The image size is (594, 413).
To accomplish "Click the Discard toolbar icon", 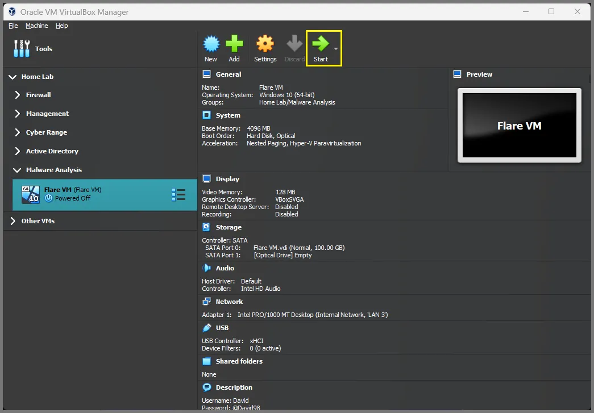I will pyautogui.click(x=294, y=44).
